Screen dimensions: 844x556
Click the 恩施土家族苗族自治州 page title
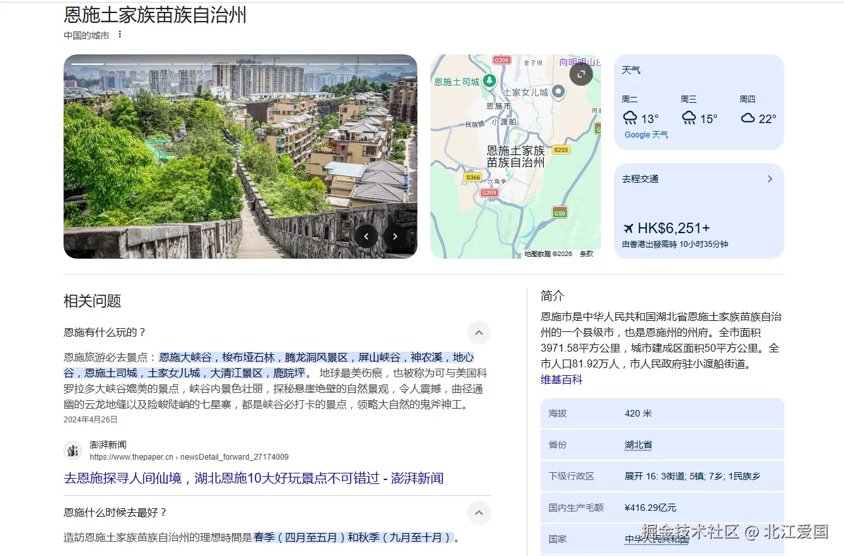point(155,14)
